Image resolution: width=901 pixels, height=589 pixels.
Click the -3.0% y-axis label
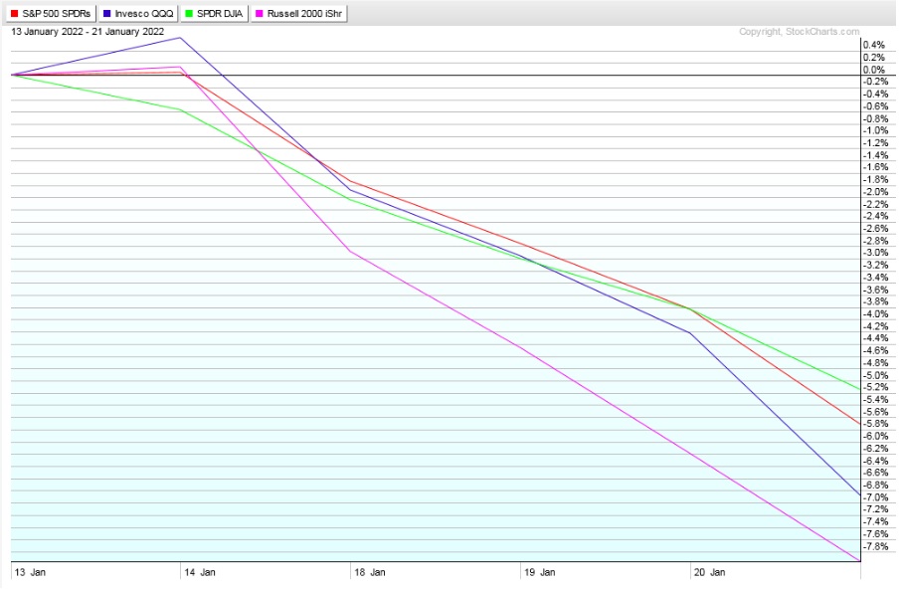coord(876,253)
